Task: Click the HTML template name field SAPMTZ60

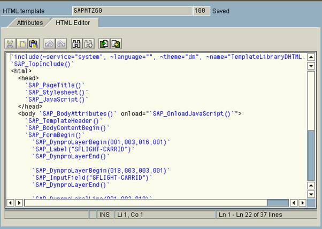Action: click(132, 11)
